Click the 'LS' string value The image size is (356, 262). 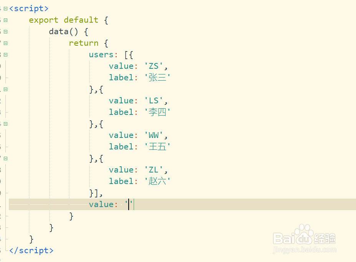pyautogui.click(x=154, y=101)
